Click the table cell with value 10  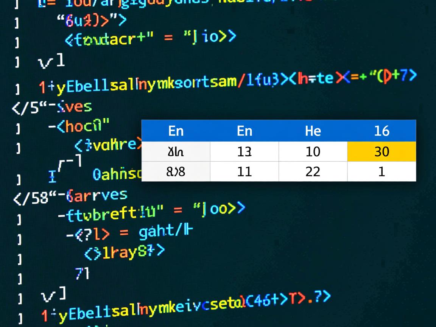[313, 151]
